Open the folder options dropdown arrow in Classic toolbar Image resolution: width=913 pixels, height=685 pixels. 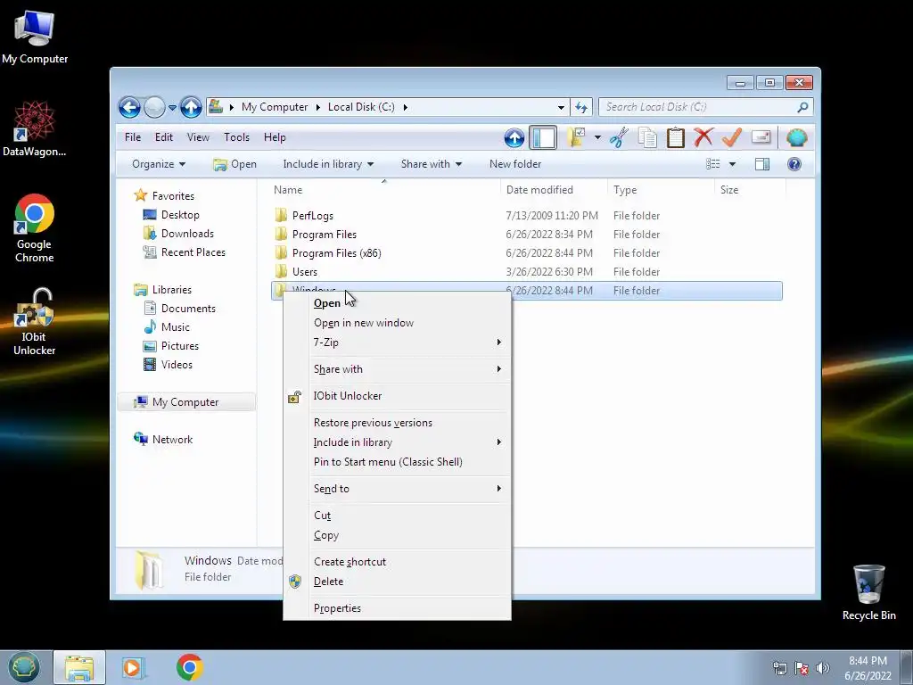(x=597, y=137)
